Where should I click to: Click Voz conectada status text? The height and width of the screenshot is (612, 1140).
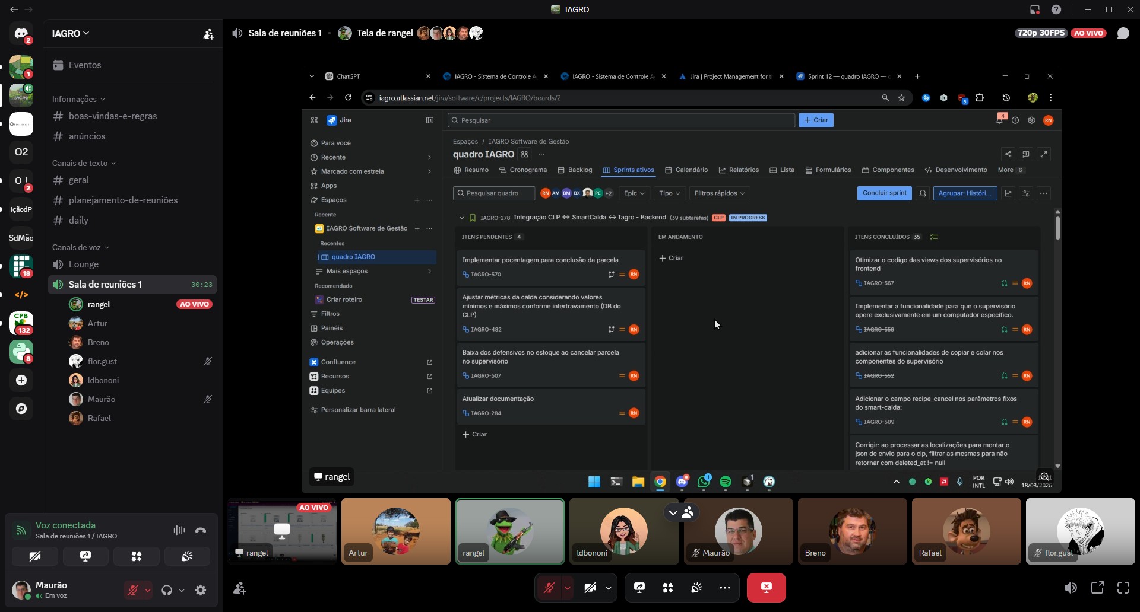[x=65, y=525]
